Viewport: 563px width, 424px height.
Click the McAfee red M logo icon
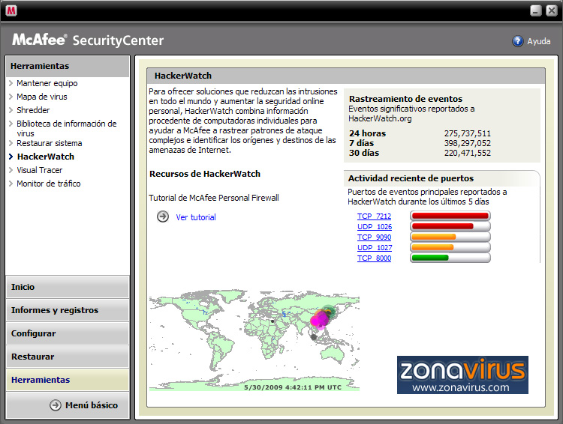point(12,10)
